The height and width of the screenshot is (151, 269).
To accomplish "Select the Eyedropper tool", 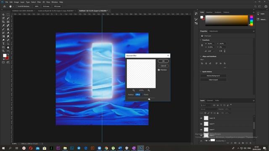I will 3,26.
